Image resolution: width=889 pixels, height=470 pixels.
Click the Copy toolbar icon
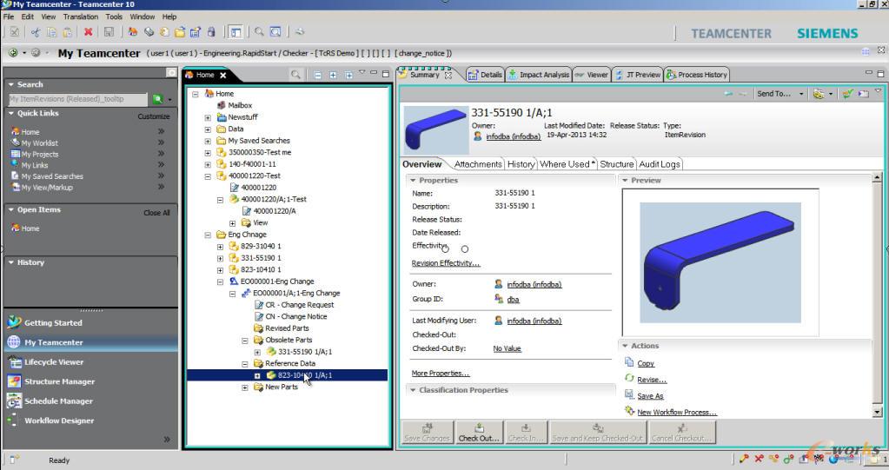point(51,32)
